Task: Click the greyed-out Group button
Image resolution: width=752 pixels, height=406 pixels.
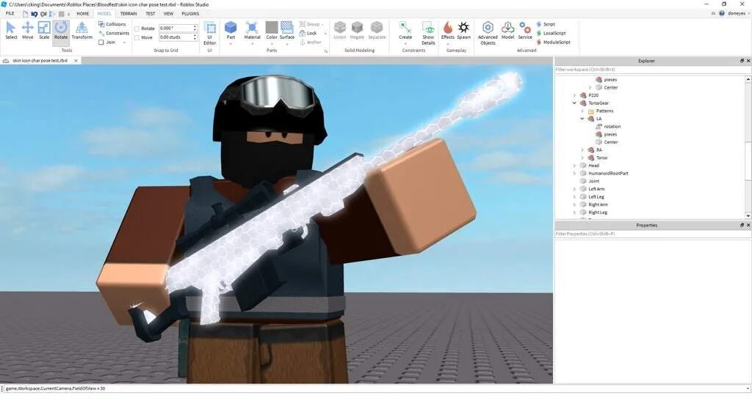Action: click(310, 24)
